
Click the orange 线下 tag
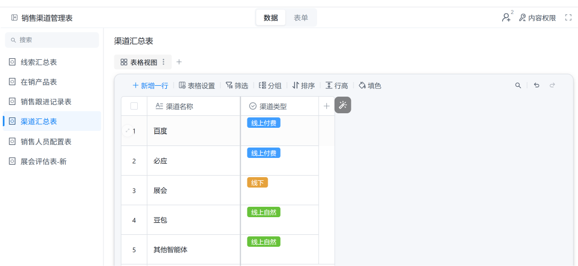click(257, 182)
